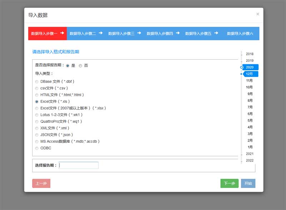Close the 导入数据 dialog with X

[x=257, y=14]
